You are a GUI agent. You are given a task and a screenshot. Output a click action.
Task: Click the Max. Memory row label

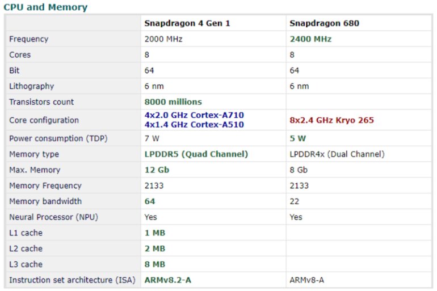point(35,170)
